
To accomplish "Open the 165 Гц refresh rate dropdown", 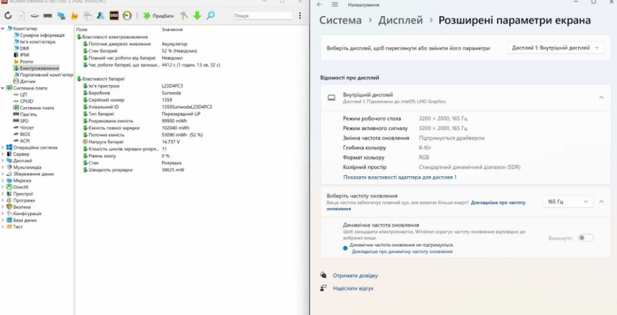I will pyautogui.click(x=568, y=202).
